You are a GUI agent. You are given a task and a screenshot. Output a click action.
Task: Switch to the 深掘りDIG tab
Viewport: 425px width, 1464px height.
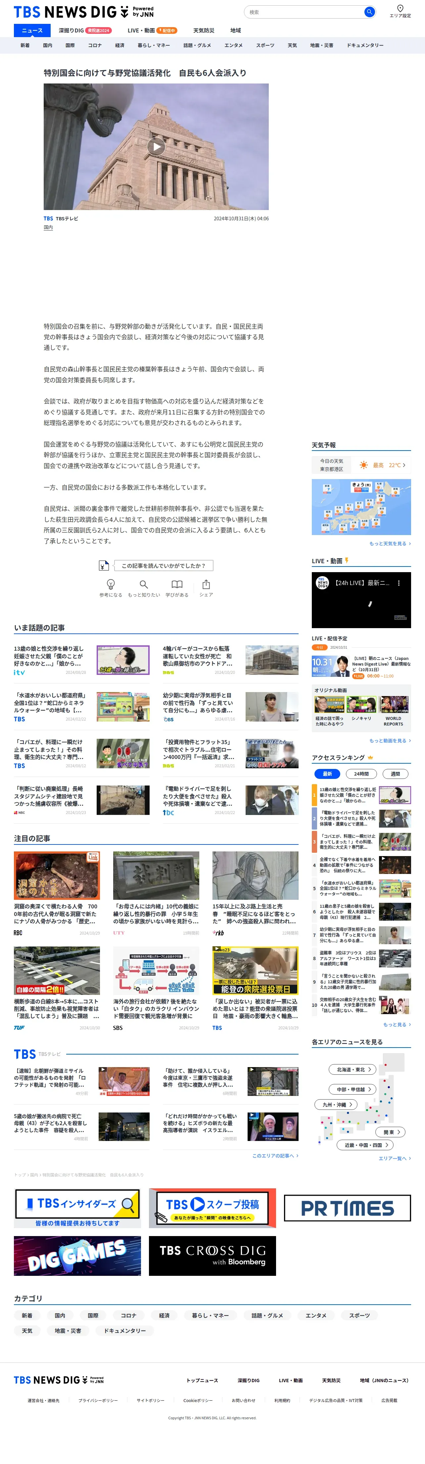[85, 31]
